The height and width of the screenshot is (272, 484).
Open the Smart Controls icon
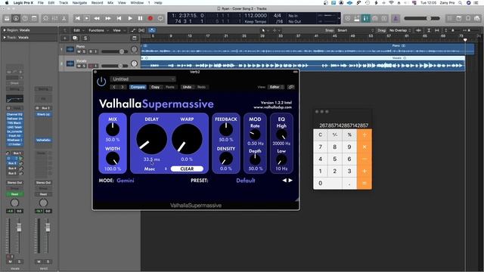pyautogui.click(x=45, y=18)
